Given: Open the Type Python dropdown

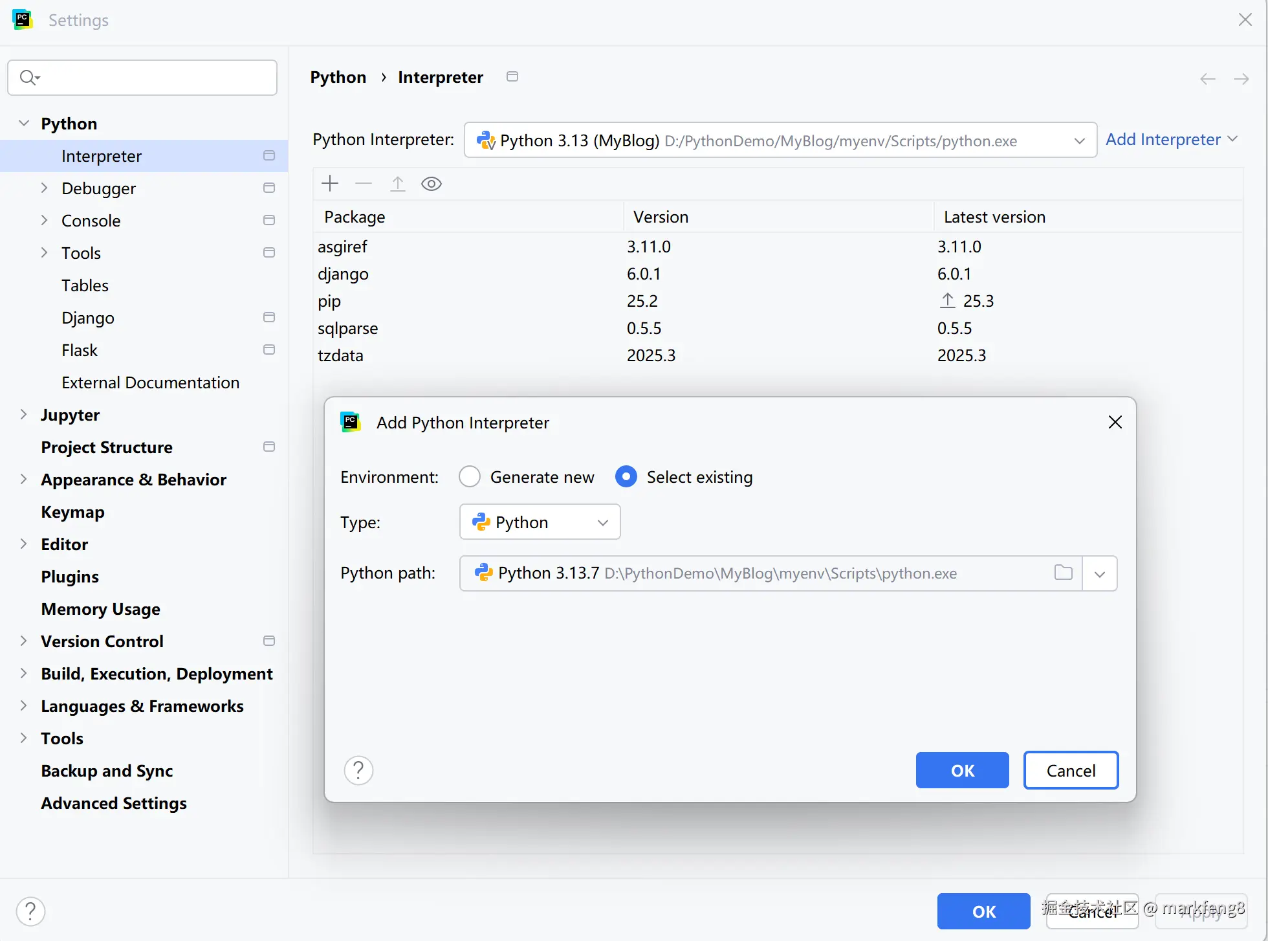Looking at the screenshot, I should click(540, 522).
